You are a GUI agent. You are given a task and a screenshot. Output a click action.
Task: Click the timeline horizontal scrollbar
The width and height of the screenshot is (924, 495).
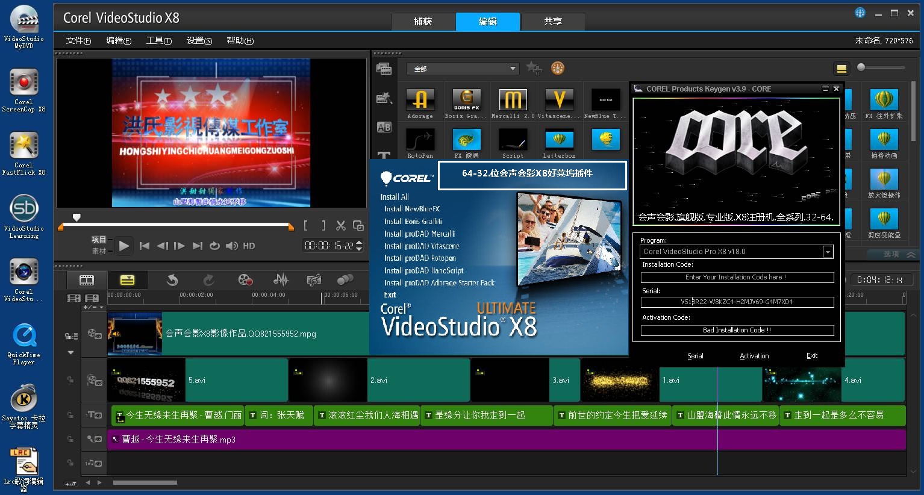[x=145, y=482]
